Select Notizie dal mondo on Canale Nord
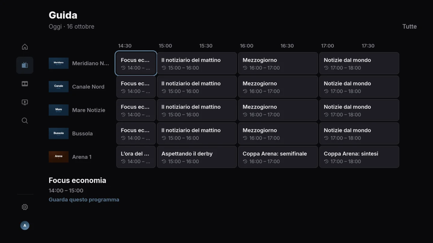This screenshot has width=433, height=243. (x=359, y=87)
